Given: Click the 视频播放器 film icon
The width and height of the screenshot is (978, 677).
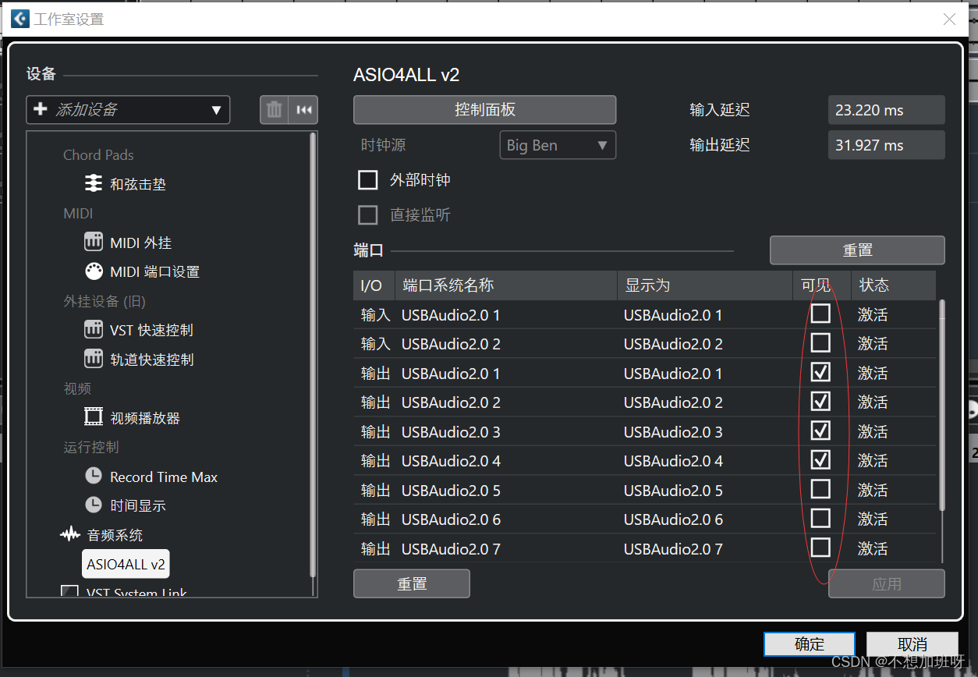Looking at the screenshot, I should pos(94,417).
